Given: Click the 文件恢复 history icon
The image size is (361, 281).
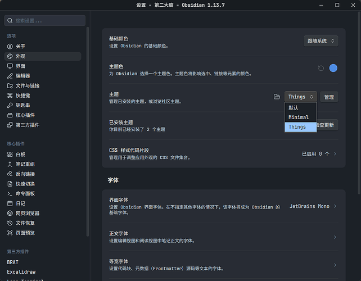Looking at the screenshot, I should 10,223.
